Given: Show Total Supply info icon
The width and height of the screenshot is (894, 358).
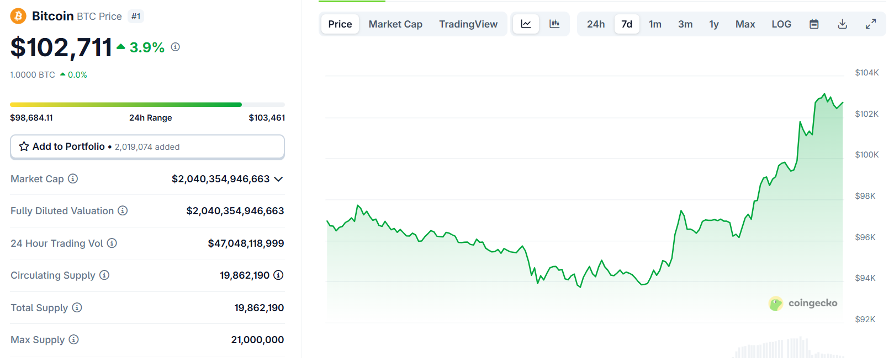Looking at the screenshot, I should 77,307.
